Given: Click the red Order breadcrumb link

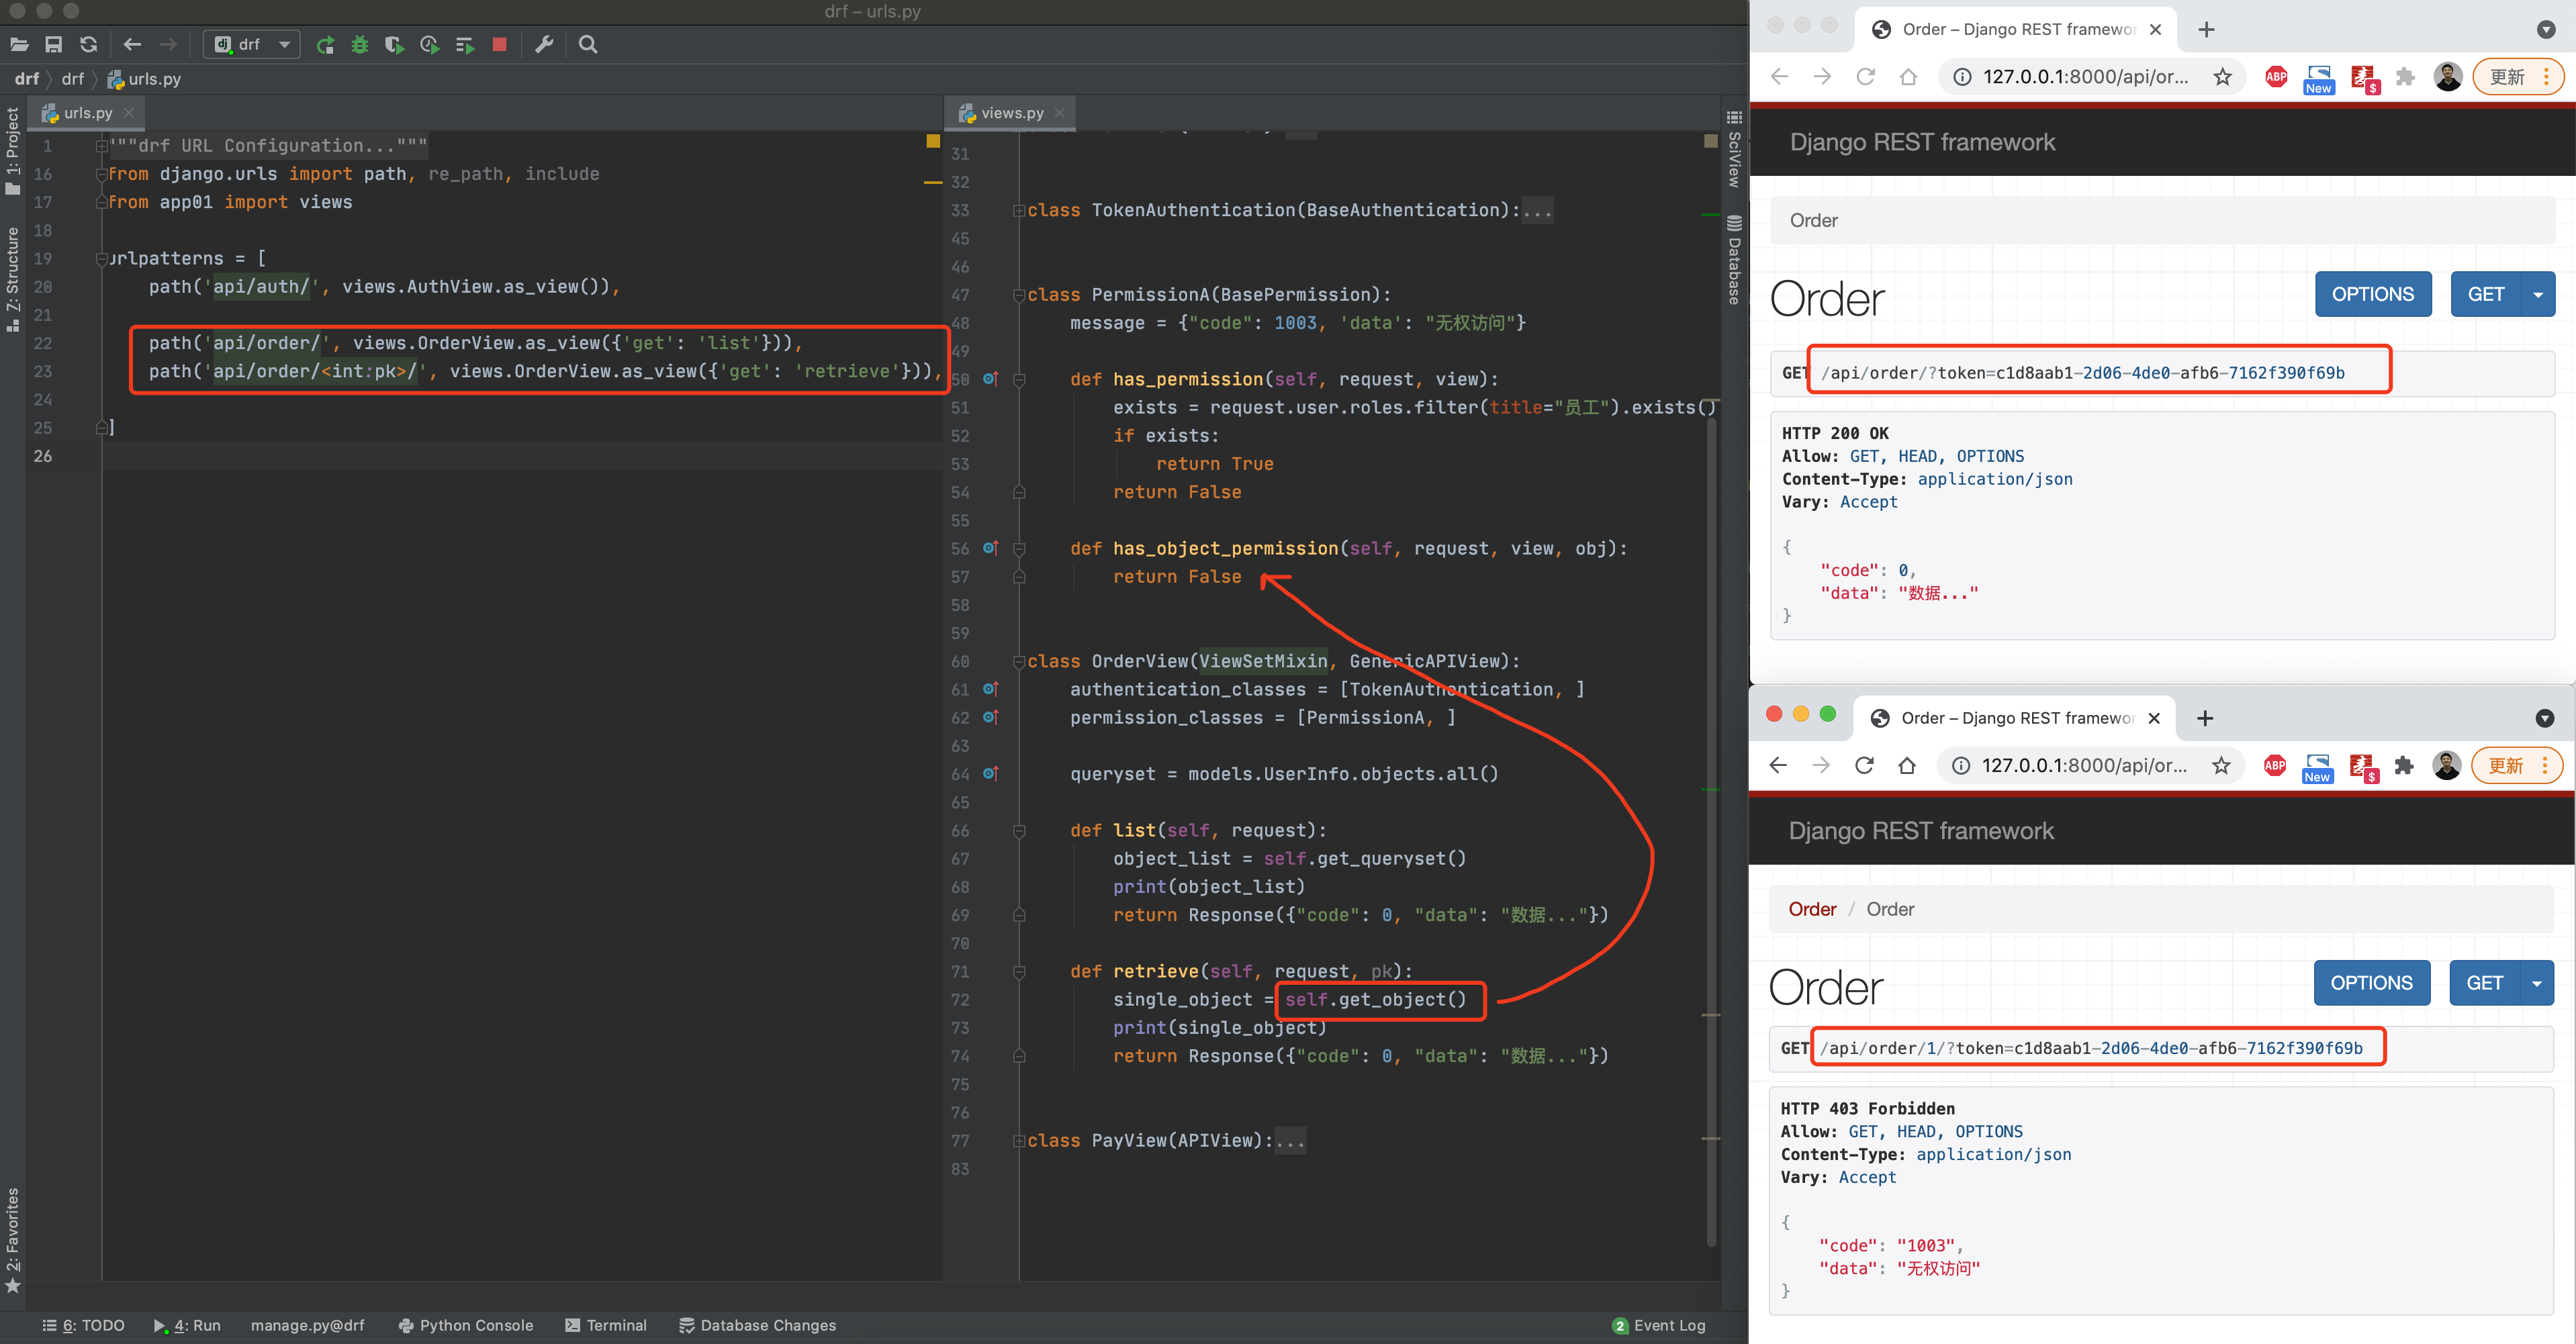Looking at the screenshot, I should pyautogui.click(x=1812, y=909).
